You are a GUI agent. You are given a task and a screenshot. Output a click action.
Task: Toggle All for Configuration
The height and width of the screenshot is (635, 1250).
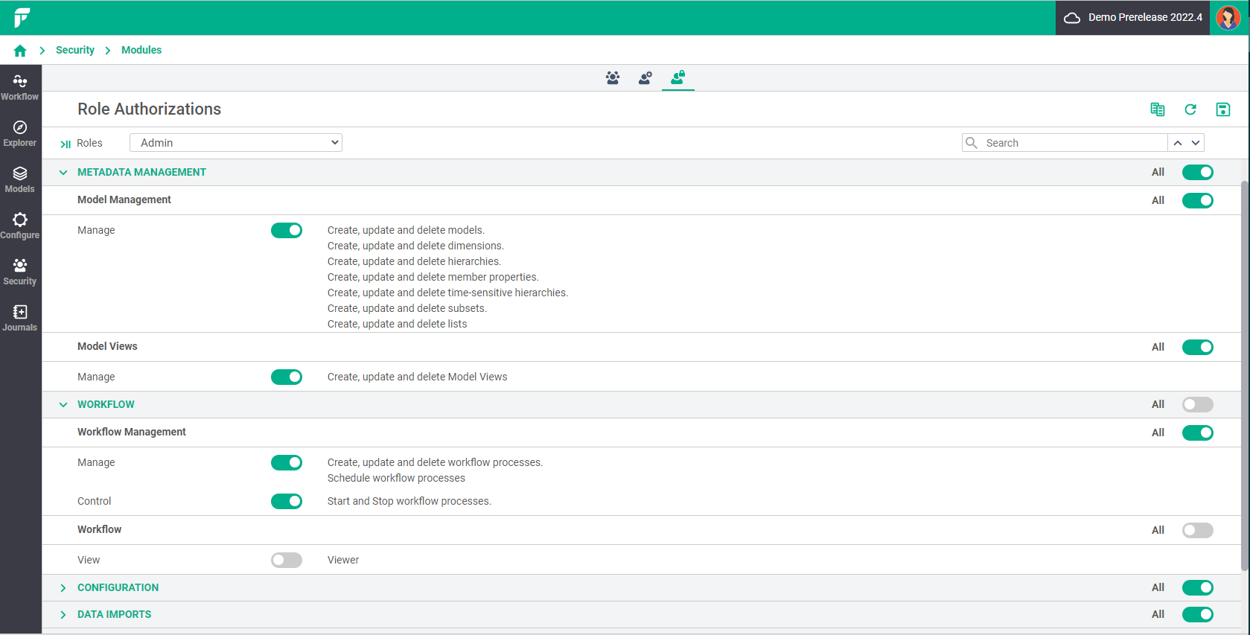click(1198, 588)
